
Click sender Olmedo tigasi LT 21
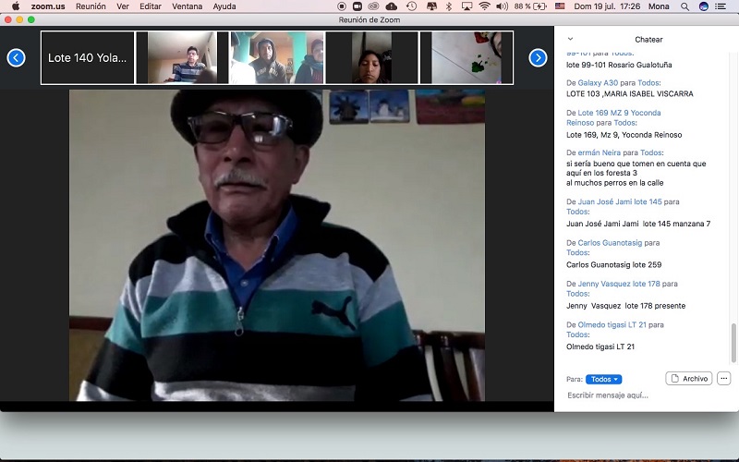click(x=612, y=324)
